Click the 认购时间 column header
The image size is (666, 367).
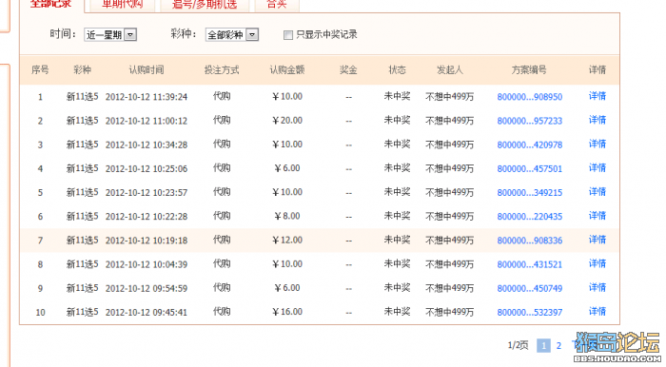[x=147, y=70]
